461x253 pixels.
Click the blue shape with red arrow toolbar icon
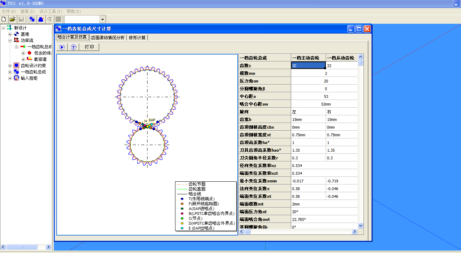[x=41, y=19]
